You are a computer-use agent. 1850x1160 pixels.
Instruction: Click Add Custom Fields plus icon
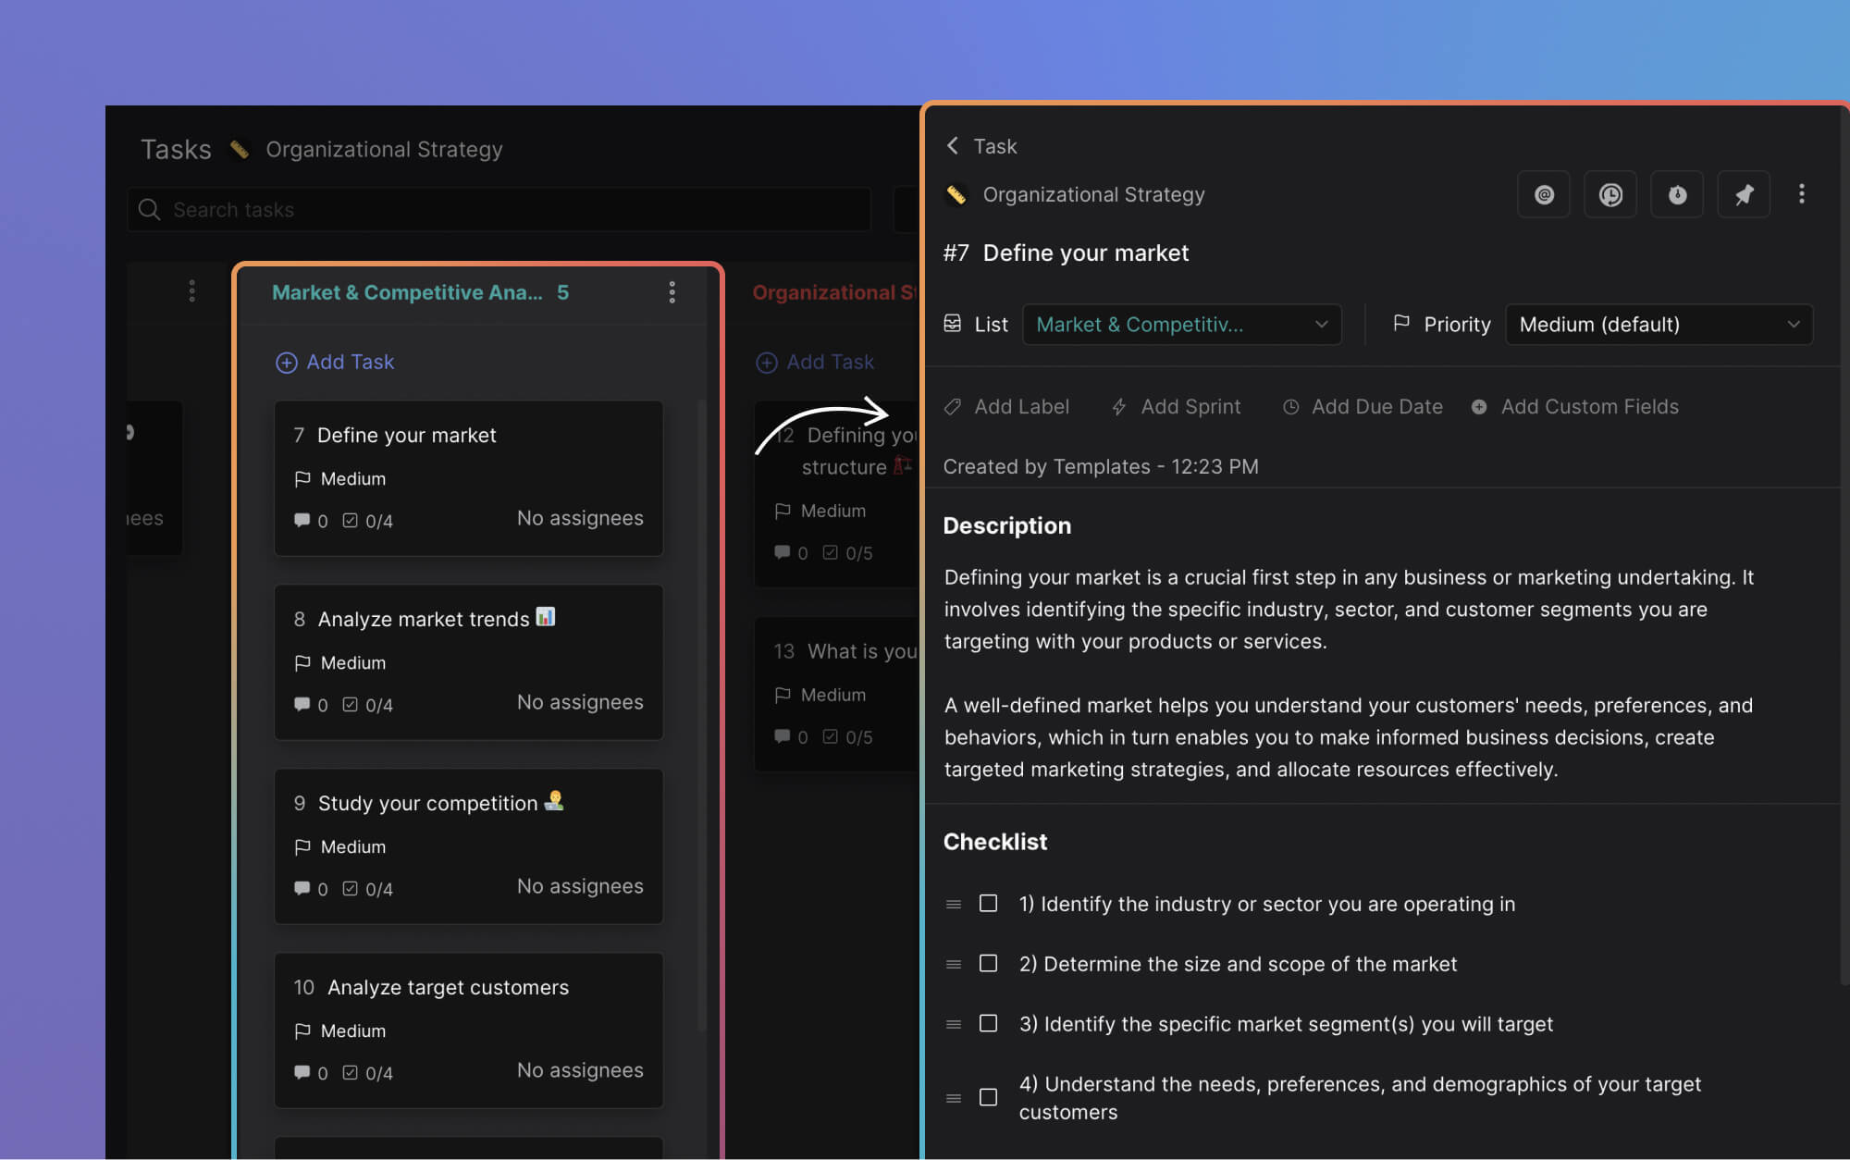pyautogui.click(x=1479, y=407)
